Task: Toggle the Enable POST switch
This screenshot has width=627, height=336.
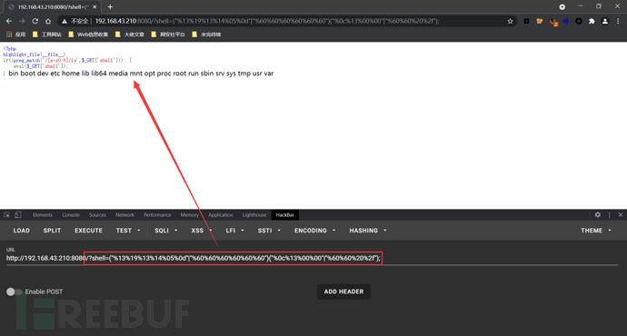Action: (x=14, y=292)
